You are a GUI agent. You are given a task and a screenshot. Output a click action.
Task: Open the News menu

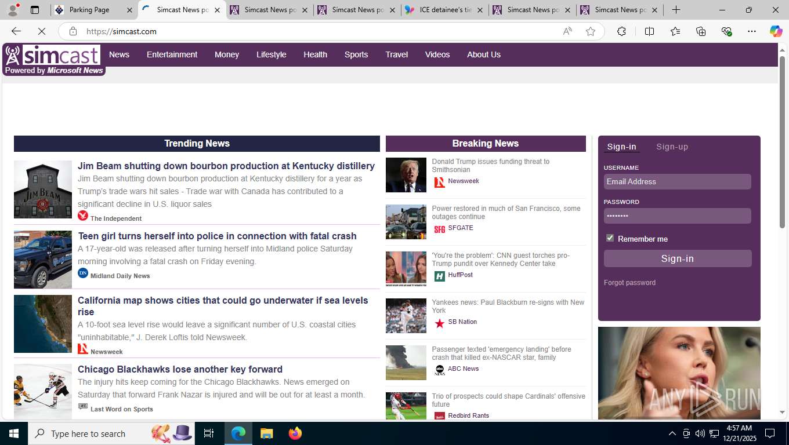click(x=119, y=54)
